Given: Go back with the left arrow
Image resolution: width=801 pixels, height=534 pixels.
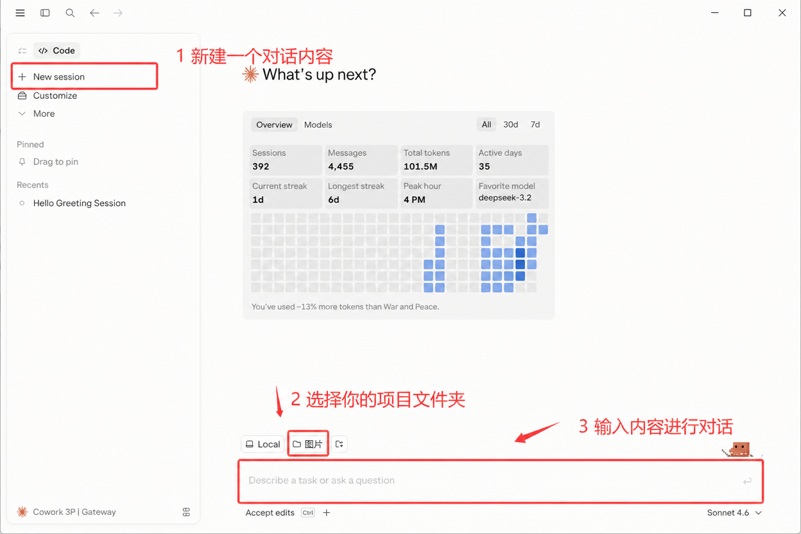Looking at the screenshot, I should coord(94,13).
